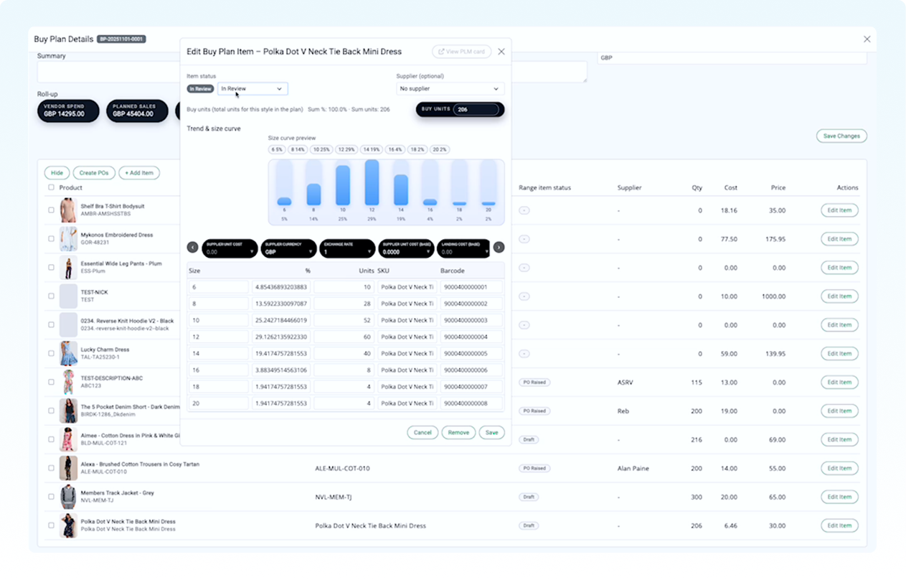This screenshot has width=906, height=580.
Task: Open the Item status dropdown
Action: (x=253, y=89)
